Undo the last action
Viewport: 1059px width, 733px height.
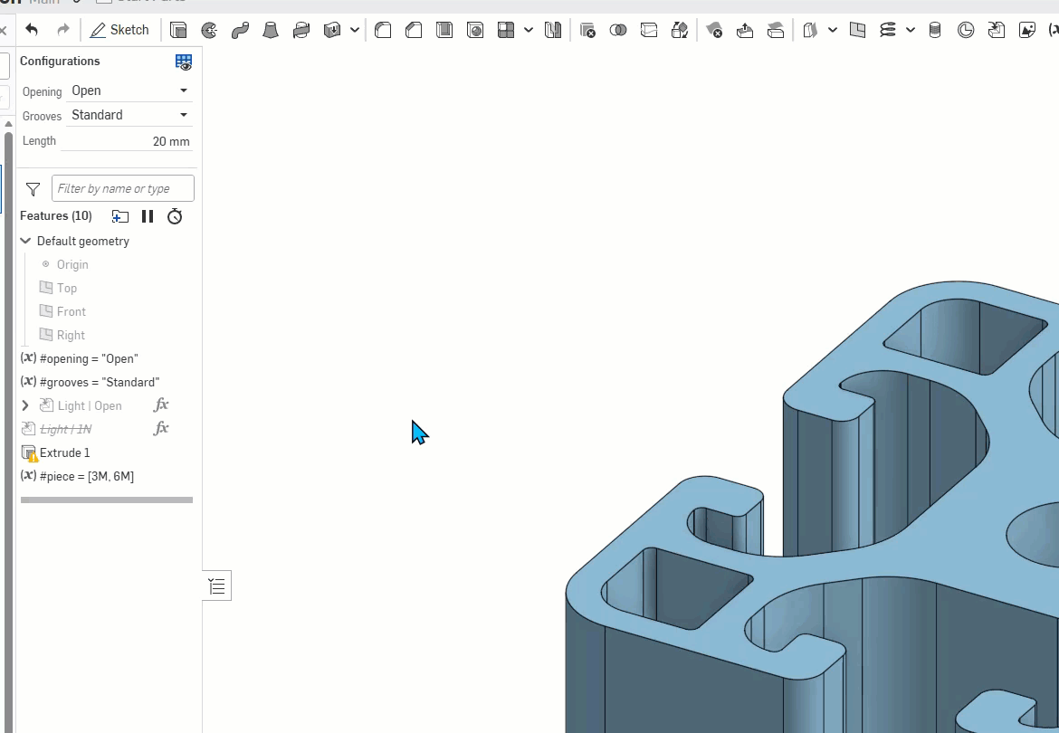tap(32, 30)
